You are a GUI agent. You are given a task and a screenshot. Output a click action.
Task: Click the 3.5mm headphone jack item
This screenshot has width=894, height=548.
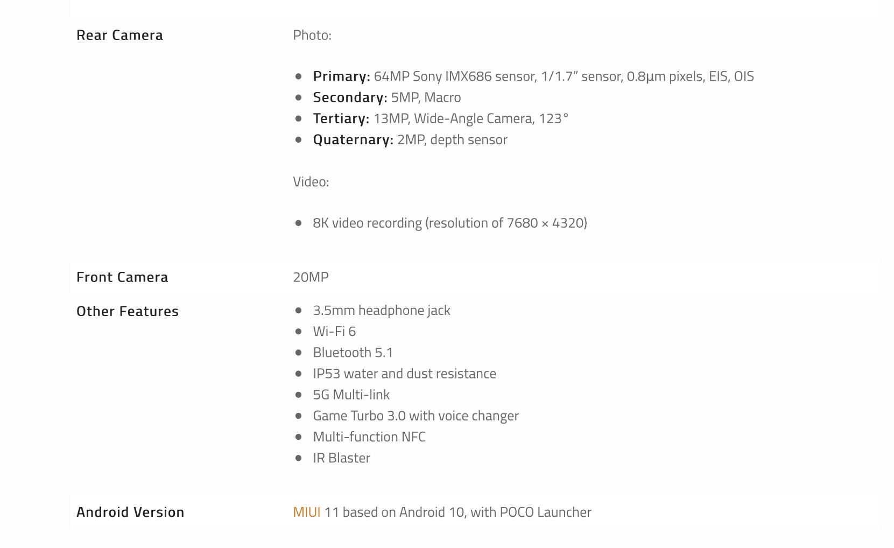[x=382, y=310]
